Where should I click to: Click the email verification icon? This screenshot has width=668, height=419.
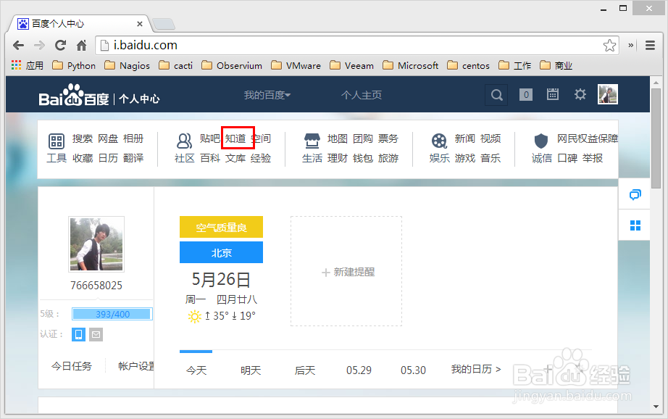[96, 335]
